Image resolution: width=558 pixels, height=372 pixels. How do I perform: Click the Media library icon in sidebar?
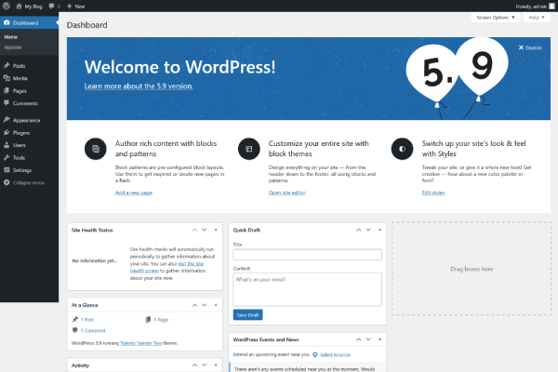click(7, 78)
